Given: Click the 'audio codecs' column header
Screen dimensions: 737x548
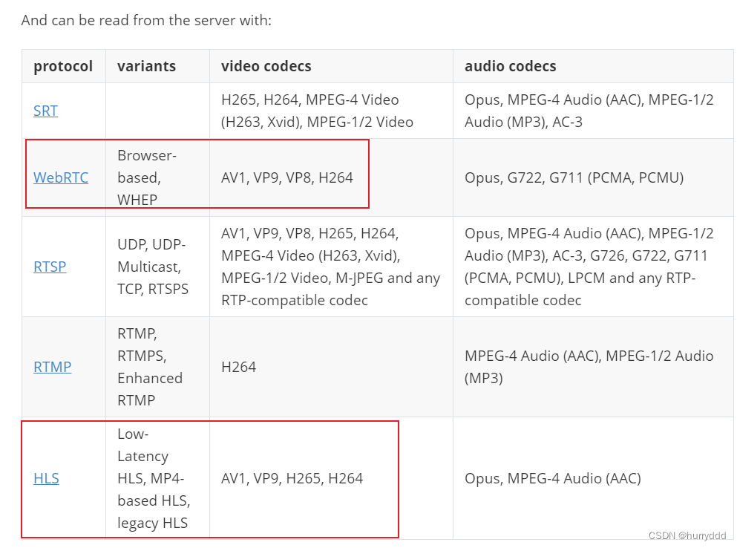Looking at the screenshot, I should pos(593,66).
